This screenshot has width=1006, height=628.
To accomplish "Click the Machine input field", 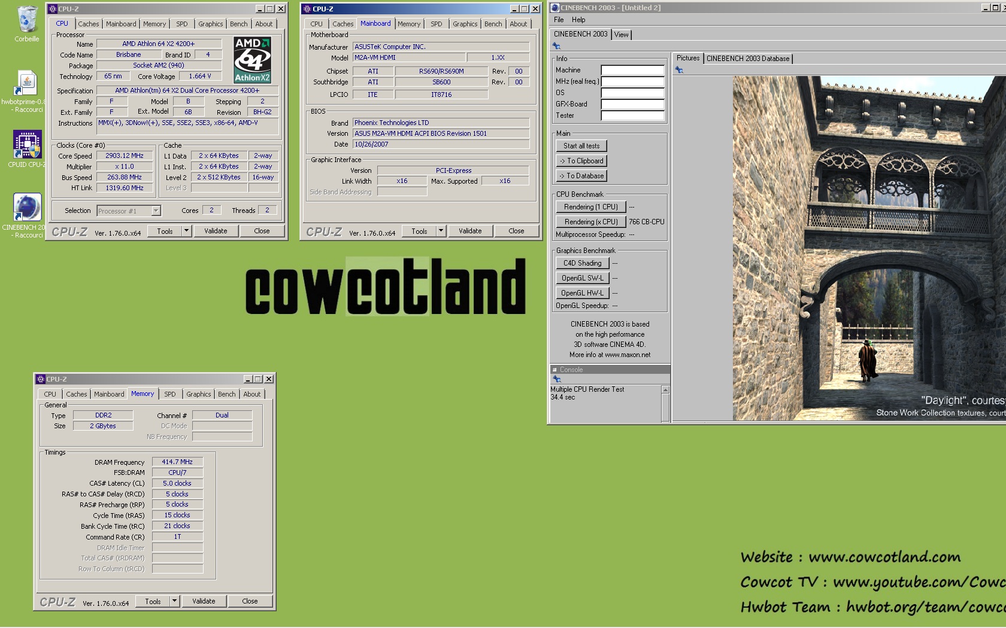I will click(x=633, y=70).
